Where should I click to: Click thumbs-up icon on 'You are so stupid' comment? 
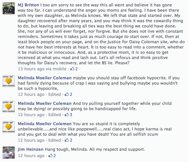click(x=67, y=140)
